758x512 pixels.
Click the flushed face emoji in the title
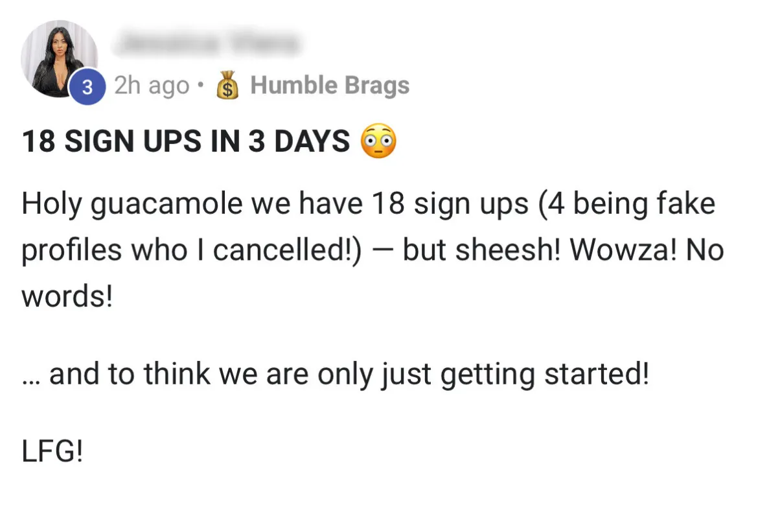378,141
